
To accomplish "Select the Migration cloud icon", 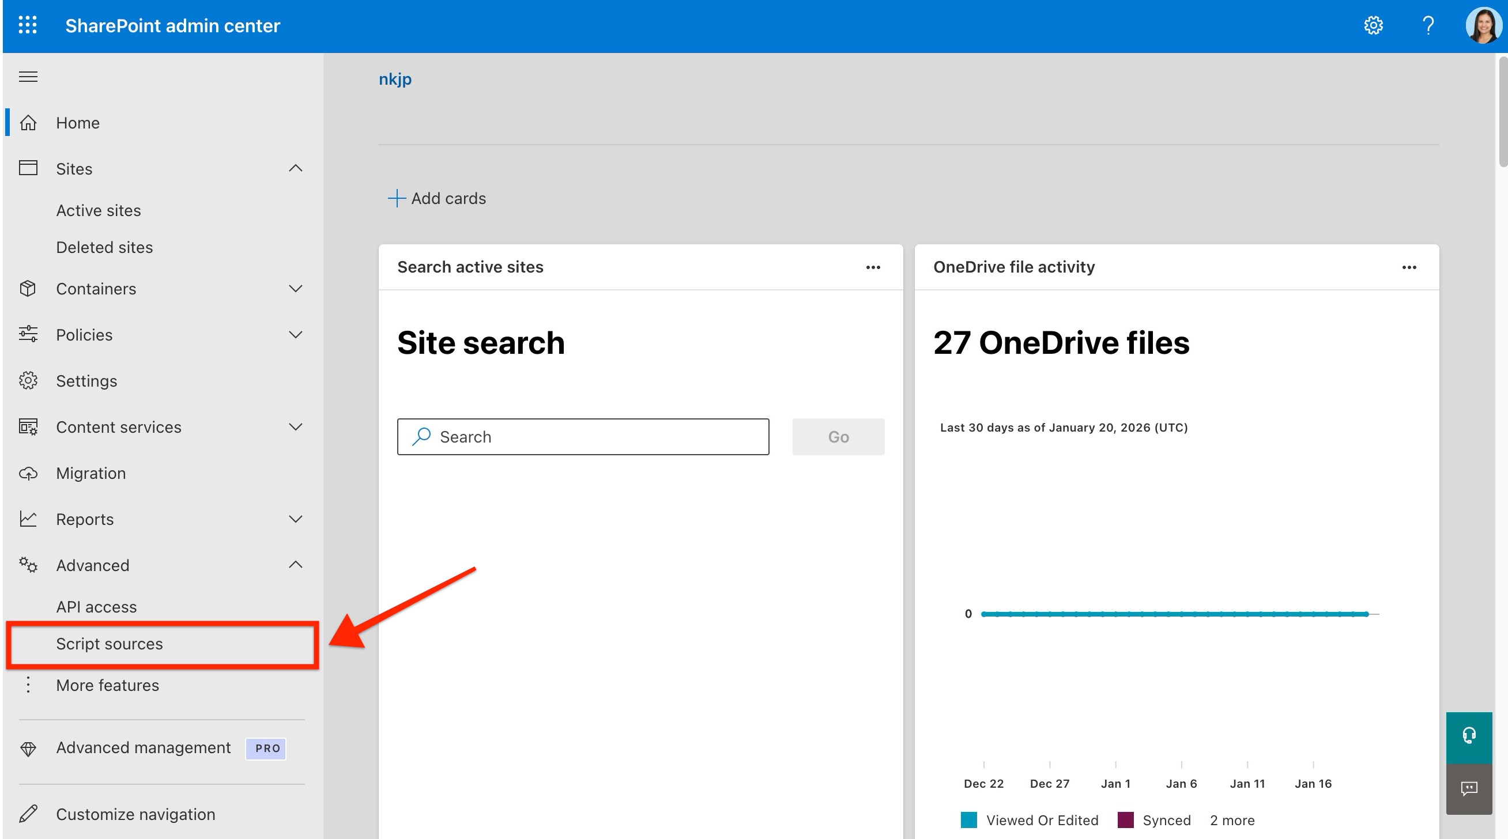I will click(x=28, y=473).
